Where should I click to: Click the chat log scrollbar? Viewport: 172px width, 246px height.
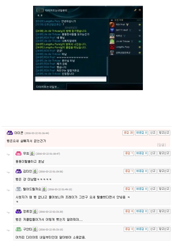point(107,66)
